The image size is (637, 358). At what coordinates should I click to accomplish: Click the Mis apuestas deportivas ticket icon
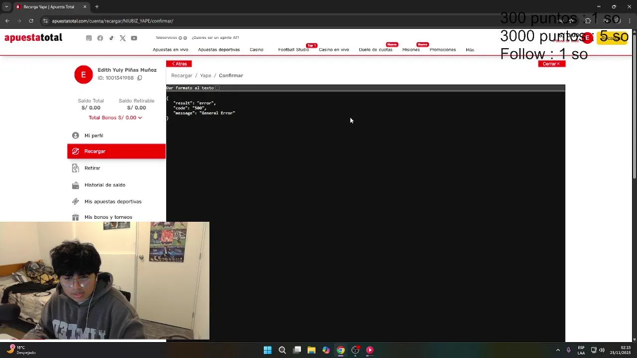click(75, 201)
